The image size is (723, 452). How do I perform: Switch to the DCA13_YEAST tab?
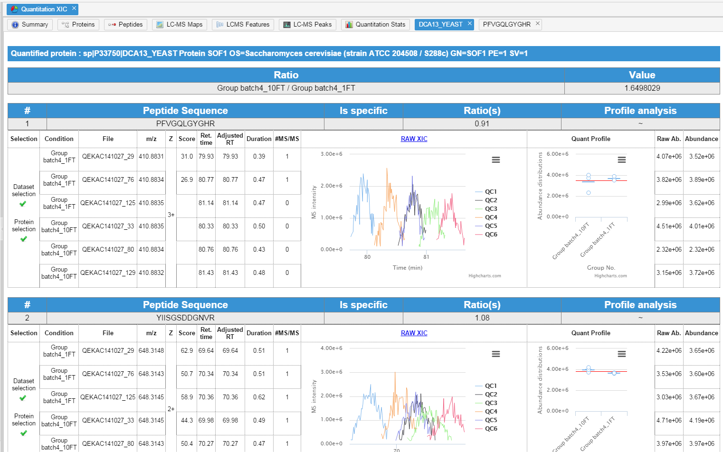coord(440,25)
